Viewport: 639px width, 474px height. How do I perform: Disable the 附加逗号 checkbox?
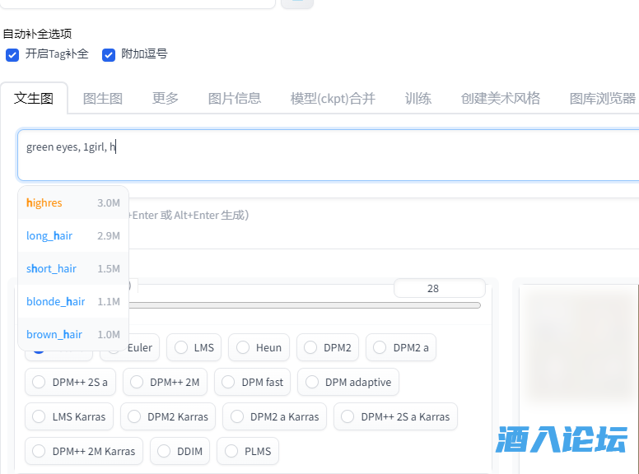[109, 54]
